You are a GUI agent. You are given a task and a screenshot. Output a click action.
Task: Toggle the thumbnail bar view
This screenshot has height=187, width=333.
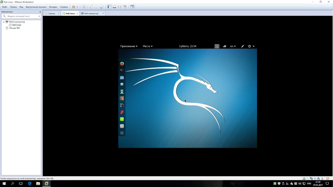[x=114, y=7]
